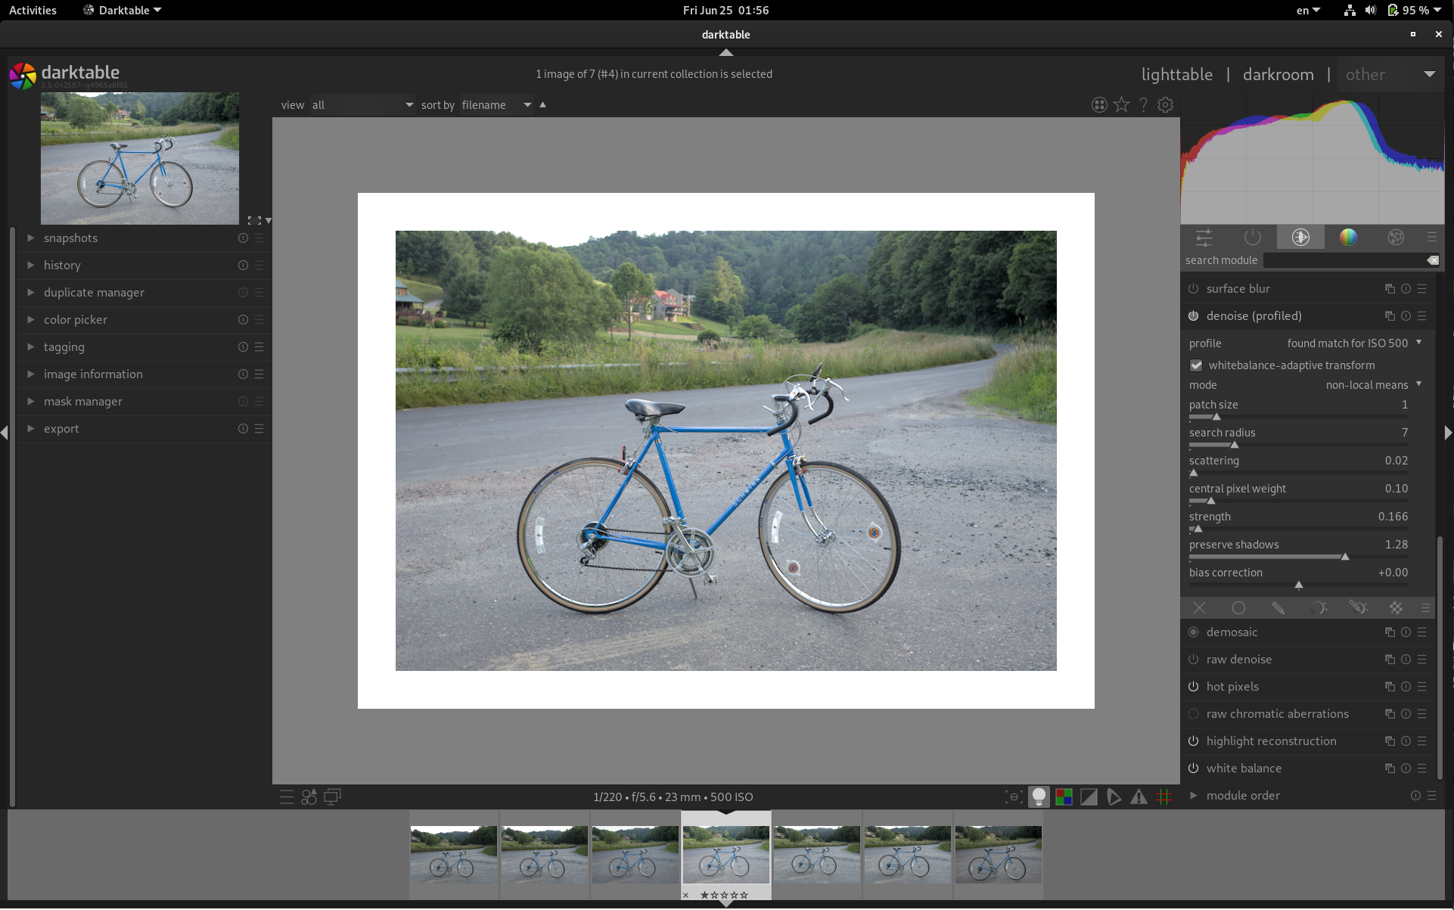
Task: Toggle the green guides grid icon
Action: click(1164, 797)
